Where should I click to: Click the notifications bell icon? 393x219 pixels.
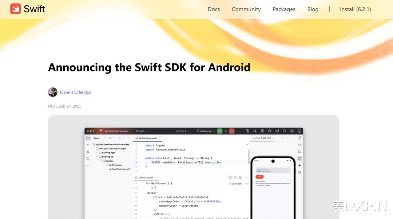pos(299,138)
